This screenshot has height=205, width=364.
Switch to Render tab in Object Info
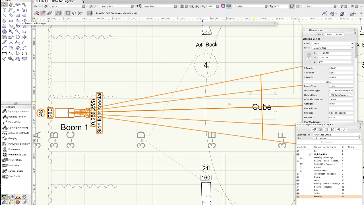point(339,34)
